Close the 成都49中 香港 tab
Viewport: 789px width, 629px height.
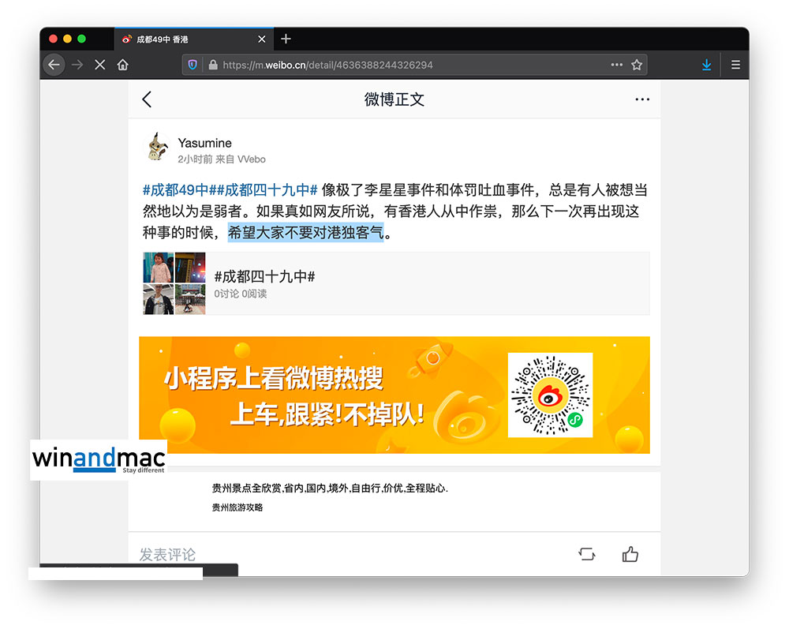(x=262, y=39)
